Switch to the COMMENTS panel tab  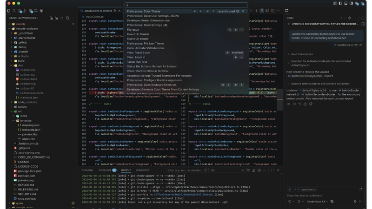142,170
